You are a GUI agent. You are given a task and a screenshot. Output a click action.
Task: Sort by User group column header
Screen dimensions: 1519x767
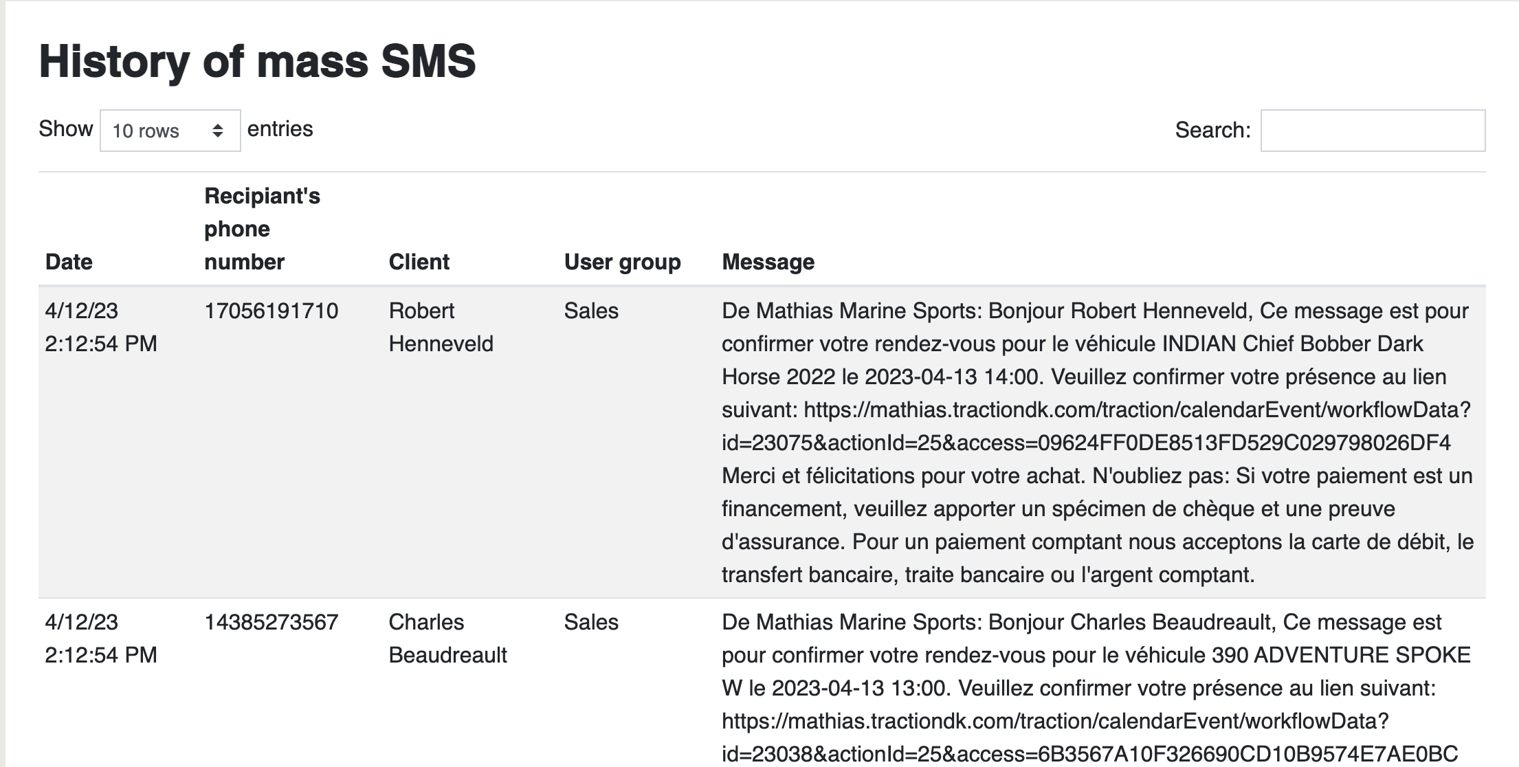click(622, 262)
